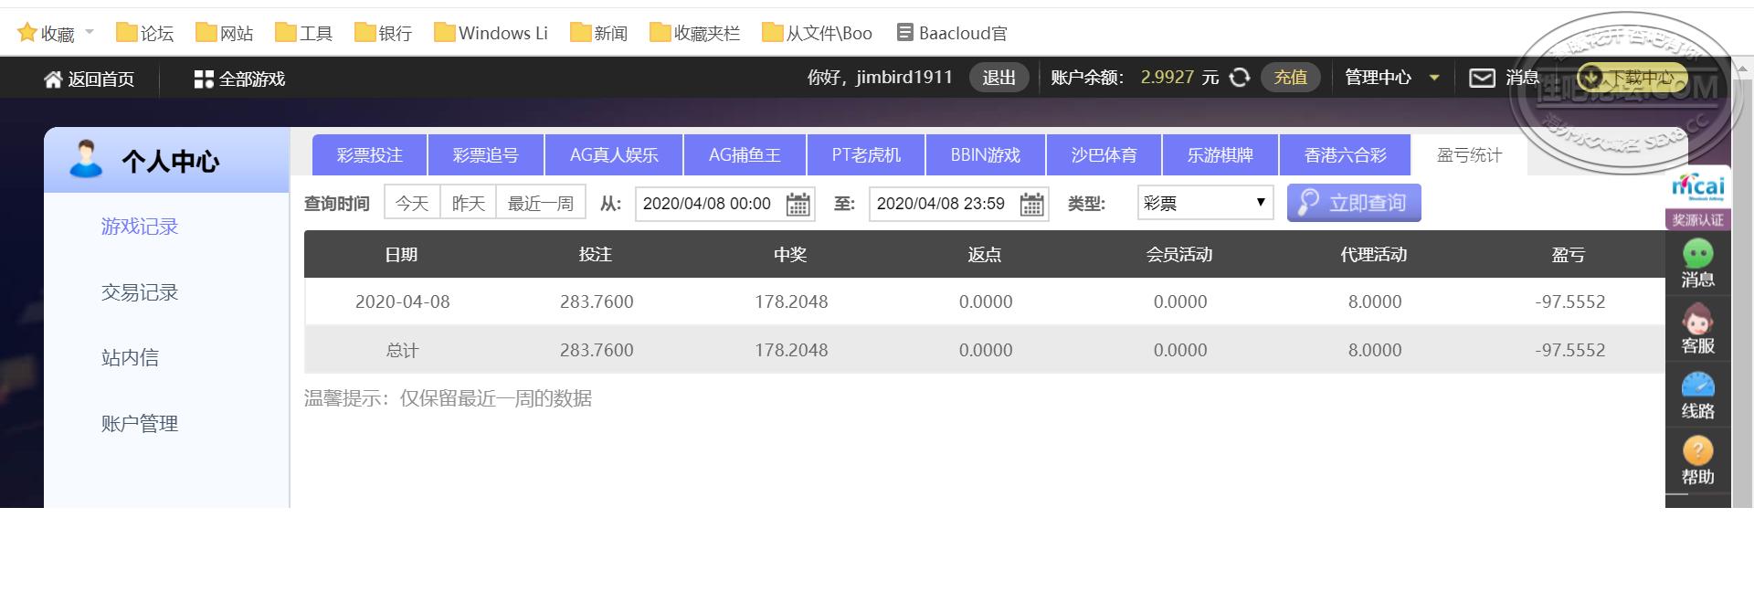
Task: Open the green chat 消息 icon in the sidebar
Action: pos(1697,253)
